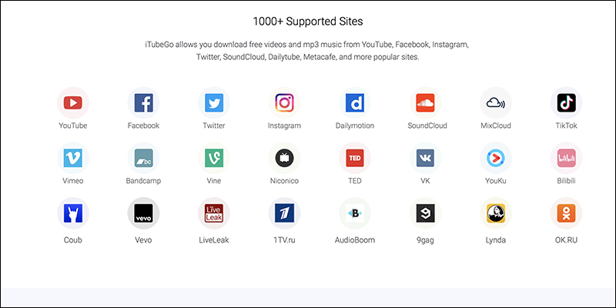This screenshot has width=616, height=308.
Task: Select the Bandcamp icon
Action: click(143, 158)
